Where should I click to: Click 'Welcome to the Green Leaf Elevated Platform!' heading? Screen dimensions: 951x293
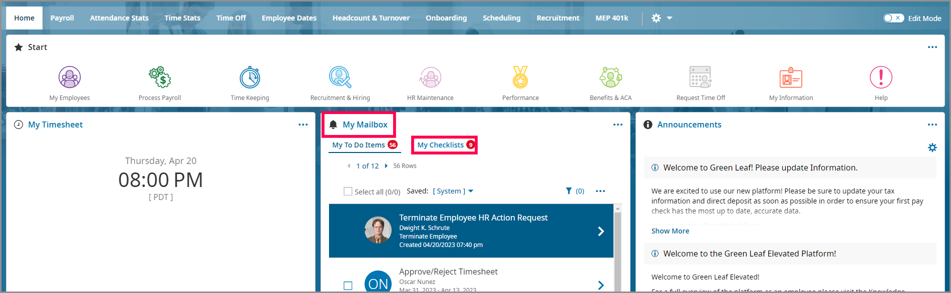(x=750, y=253)
